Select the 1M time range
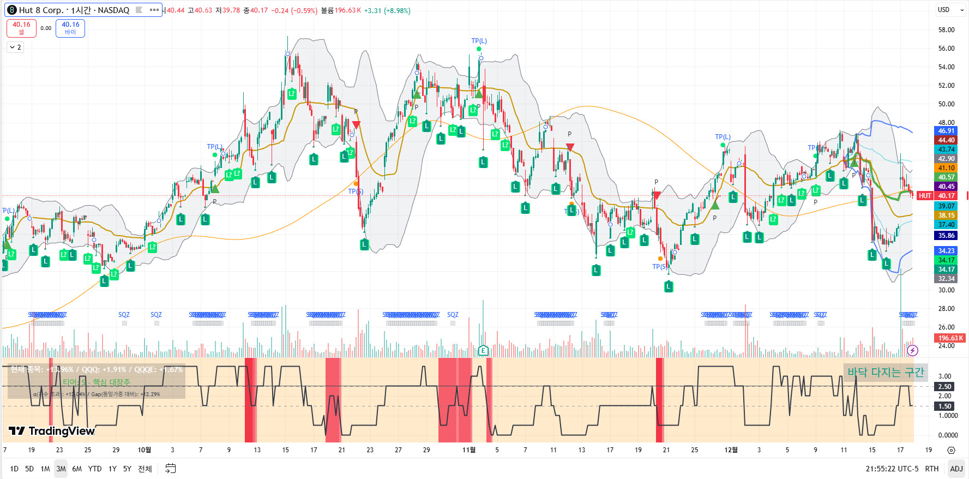The height and width of the screenshot is (479, 969). click(45, 469)
